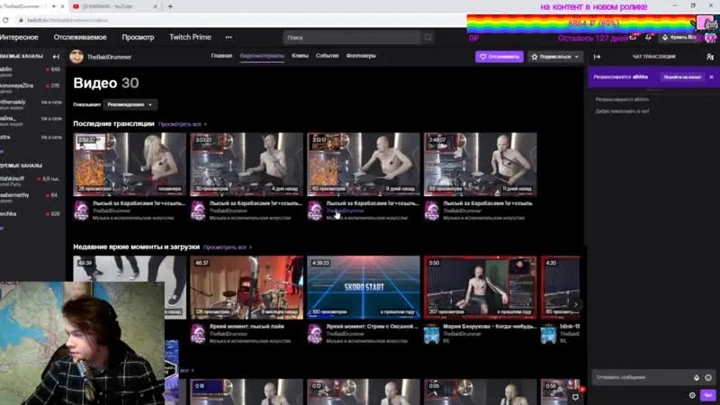Dismiss the hosting banner in chat
The image size is (720, 405).
711,77
